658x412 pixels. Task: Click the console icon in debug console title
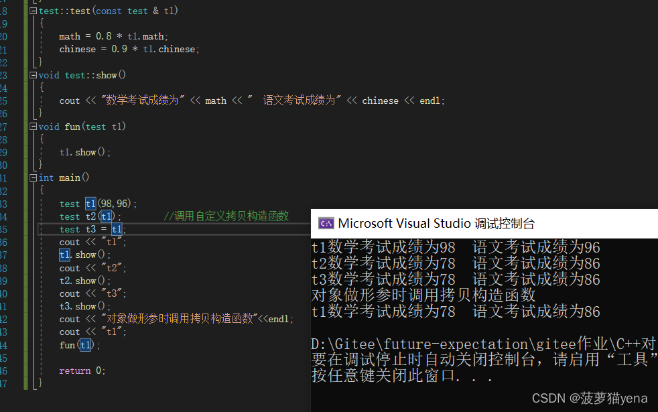coord(326,224)
